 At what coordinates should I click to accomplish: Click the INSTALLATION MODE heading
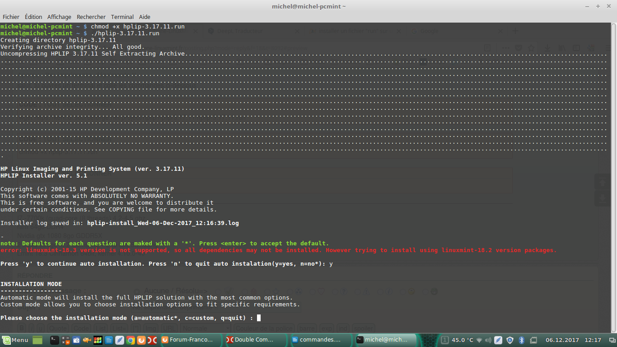click(x=31, y=284)
